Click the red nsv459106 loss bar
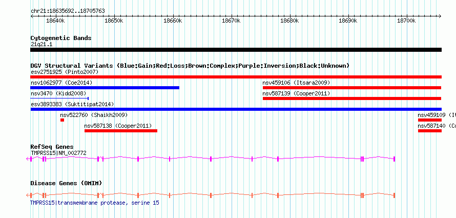Screen dimensions: 456x218 pyautogui.click(x=352, y=88)
